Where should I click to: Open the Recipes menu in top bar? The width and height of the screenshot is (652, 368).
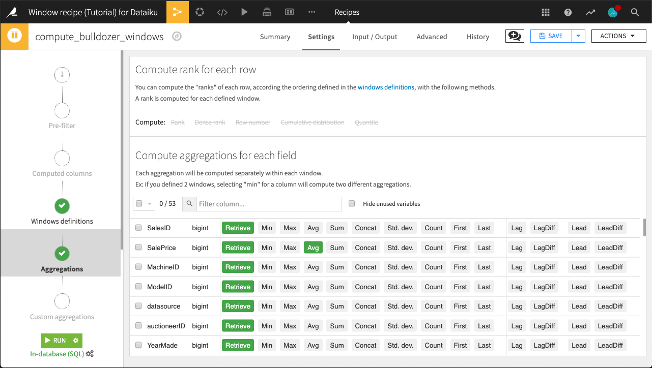(347, 12)
